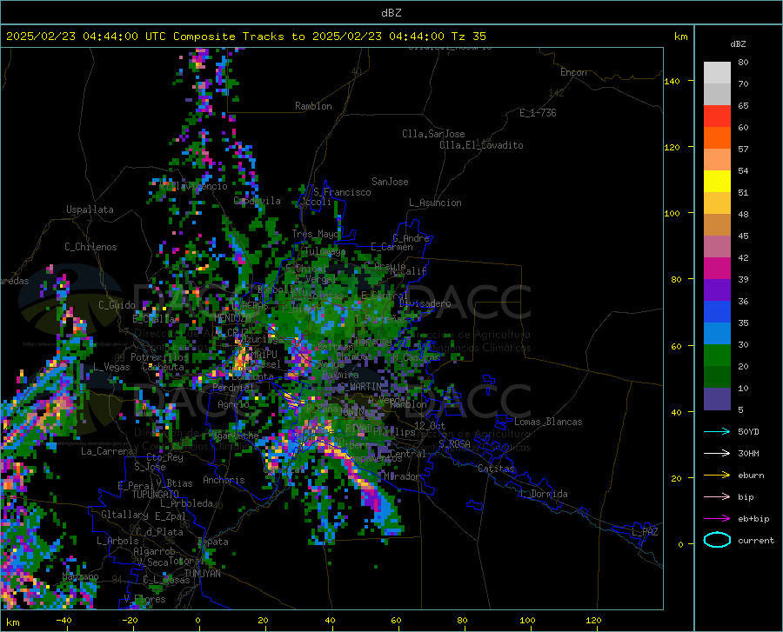
Task: Click the SanJose map label
Action: point(390,182)
